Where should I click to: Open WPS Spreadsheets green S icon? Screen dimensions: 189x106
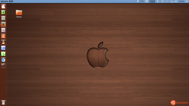point(3,54)
